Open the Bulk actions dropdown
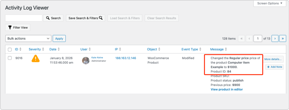Image resolution: width=289 pixels, height=110 pixels. pyautogui.click(x=29, y=39)
